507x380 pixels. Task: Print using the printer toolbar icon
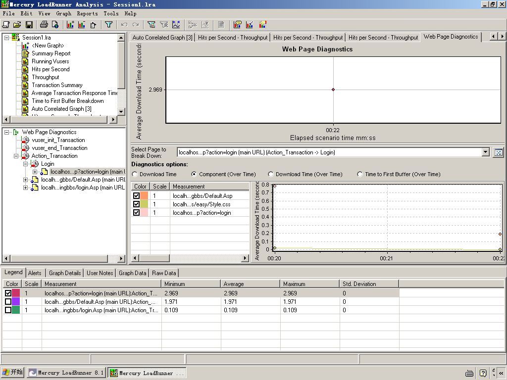(44, 25)
